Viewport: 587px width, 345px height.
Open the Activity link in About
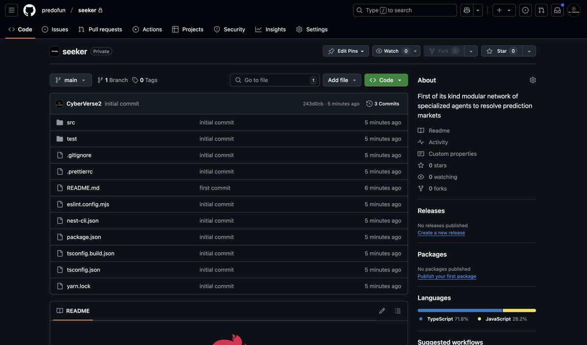(433, 142)
